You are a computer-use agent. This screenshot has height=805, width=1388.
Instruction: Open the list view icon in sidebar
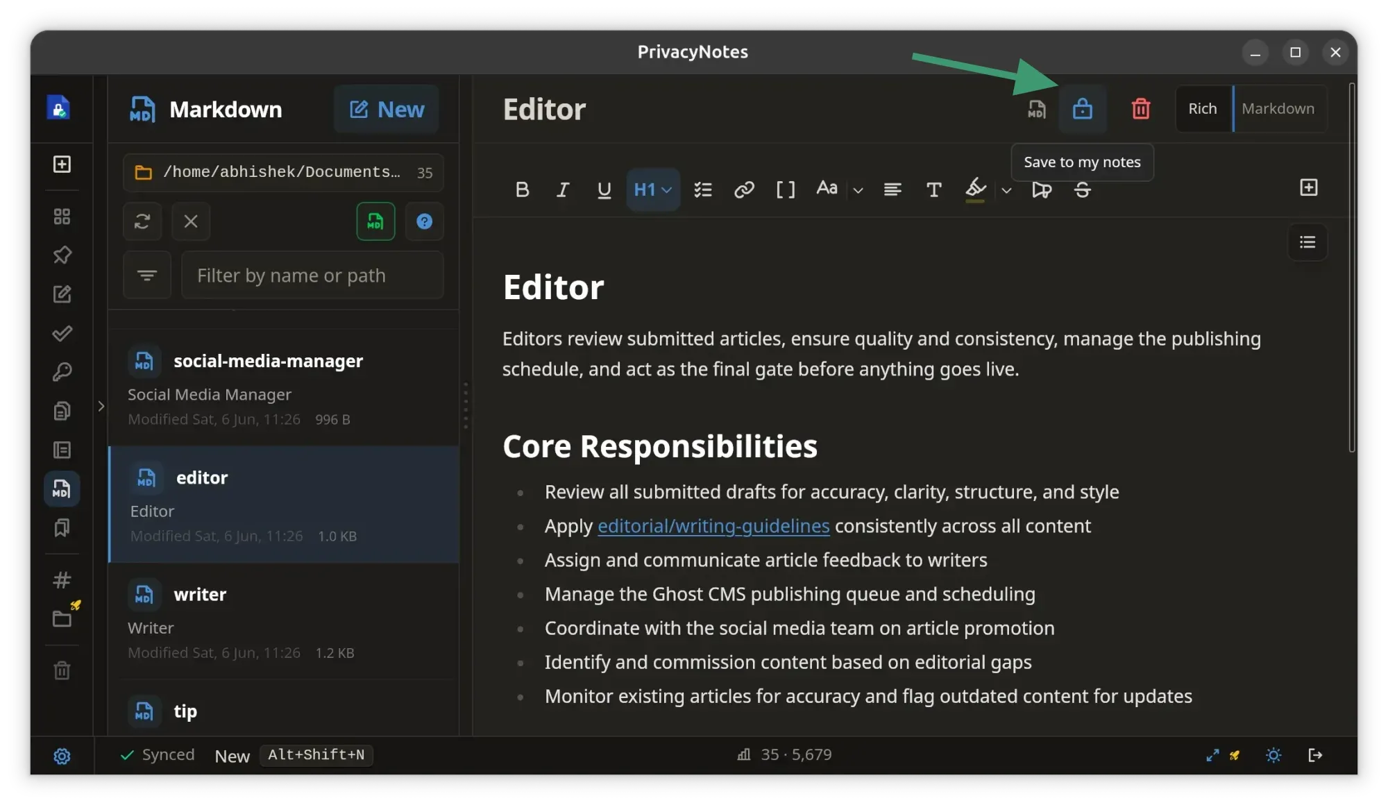pyautogui.click(x=62, y=450)
